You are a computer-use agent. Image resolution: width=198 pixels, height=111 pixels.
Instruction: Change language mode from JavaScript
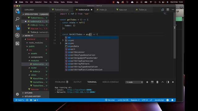159,100
